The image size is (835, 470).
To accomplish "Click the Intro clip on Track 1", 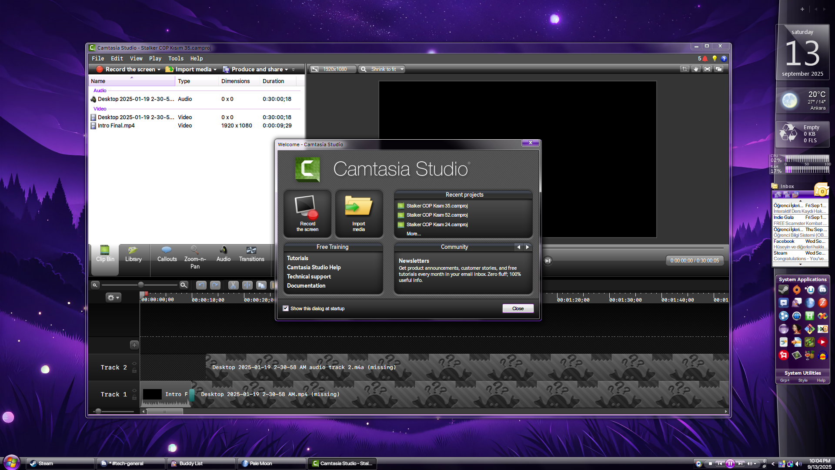I will click(x=166, y=394).
